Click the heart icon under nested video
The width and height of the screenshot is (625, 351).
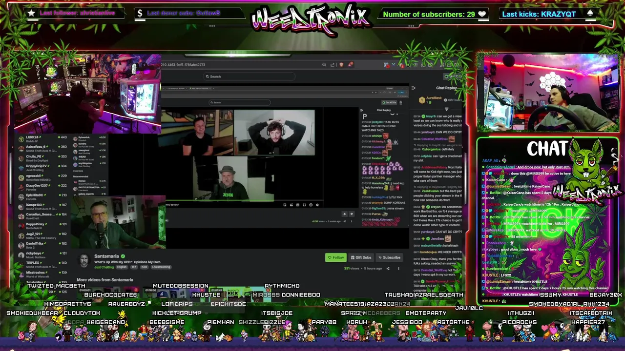pyautogui.click(x=352, y=214)
